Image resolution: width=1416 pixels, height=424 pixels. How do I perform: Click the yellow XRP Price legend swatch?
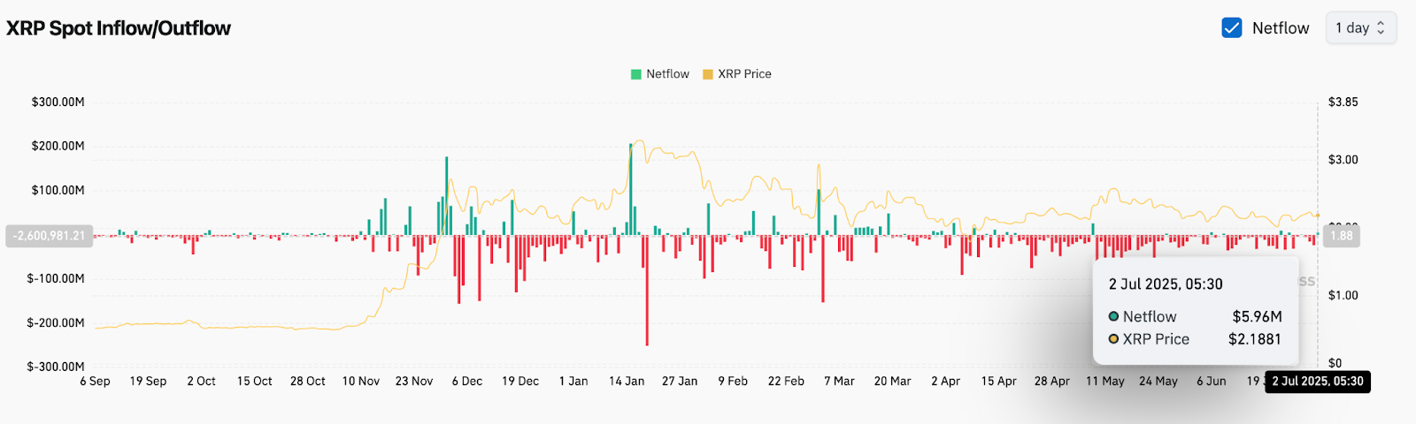707,74
